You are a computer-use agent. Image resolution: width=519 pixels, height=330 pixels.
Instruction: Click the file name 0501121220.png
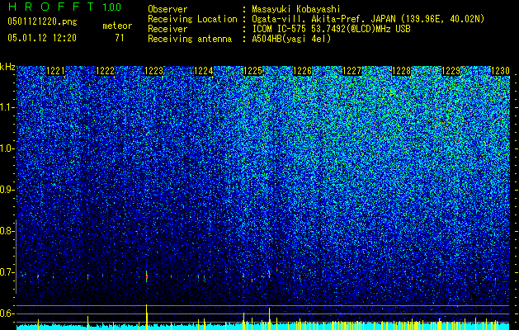pyautogui.click(x=42, y=21)
